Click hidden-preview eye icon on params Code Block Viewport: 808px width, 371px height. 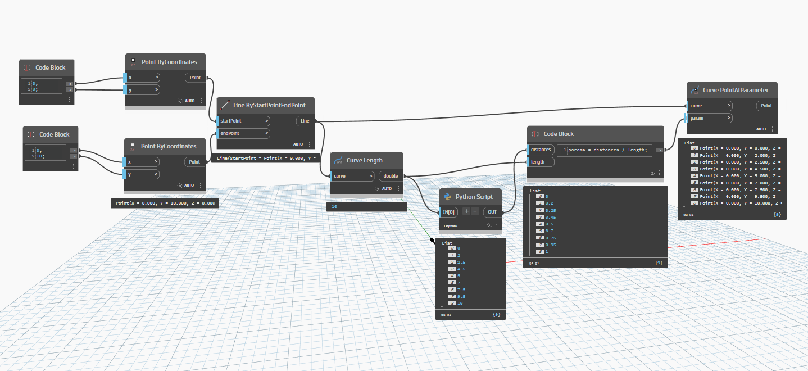(652, 174)
